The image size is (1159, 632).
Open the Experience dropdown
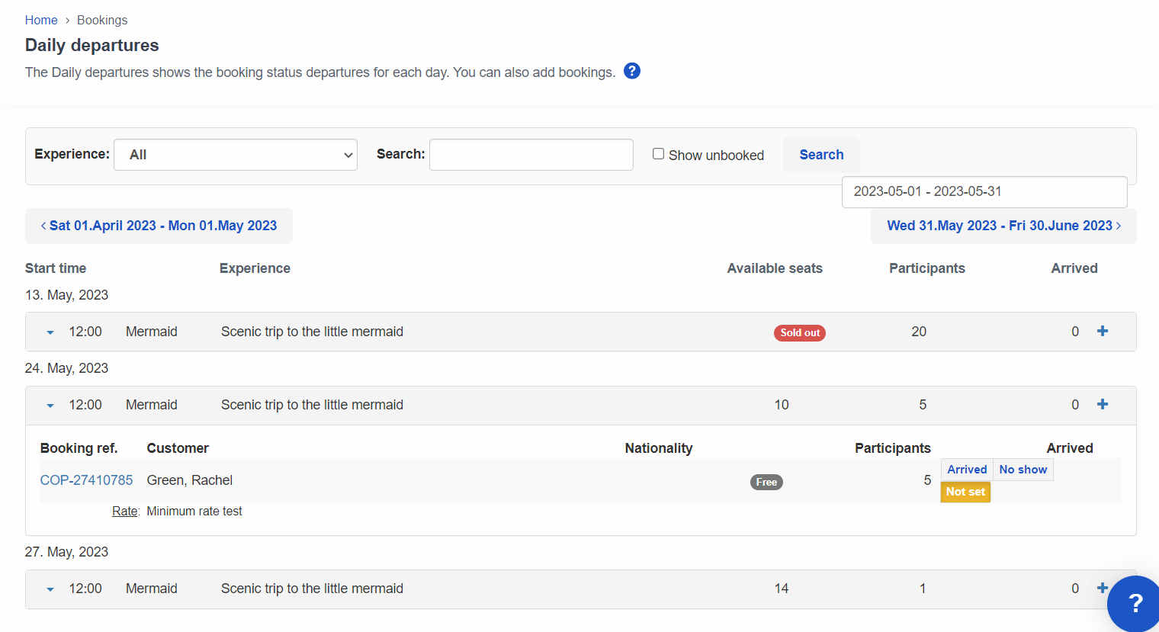coord(236,155)
